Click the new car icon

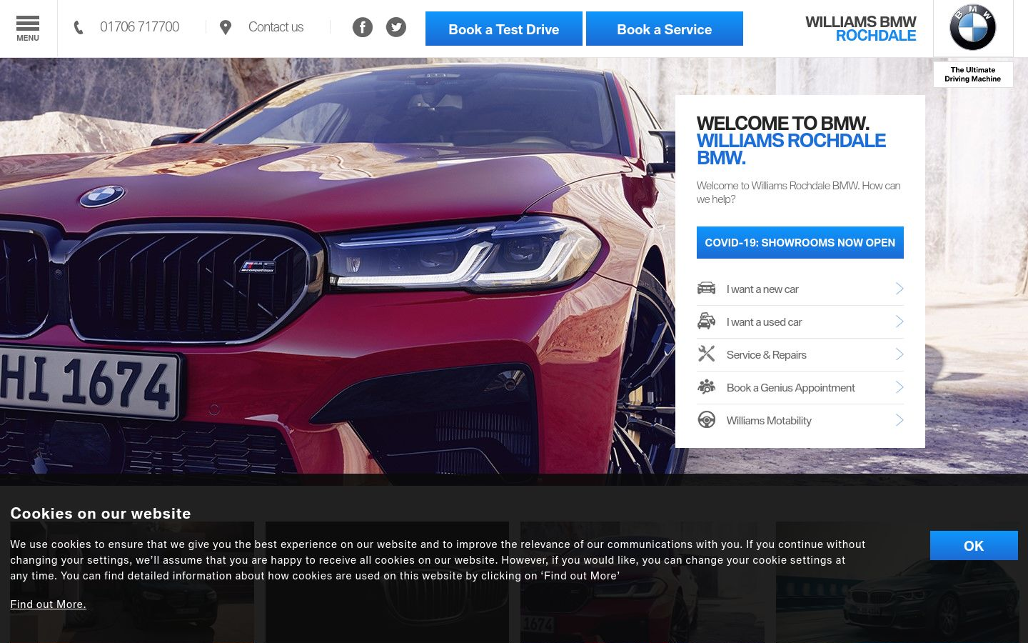pyautogui.click(x=707, y=289)
